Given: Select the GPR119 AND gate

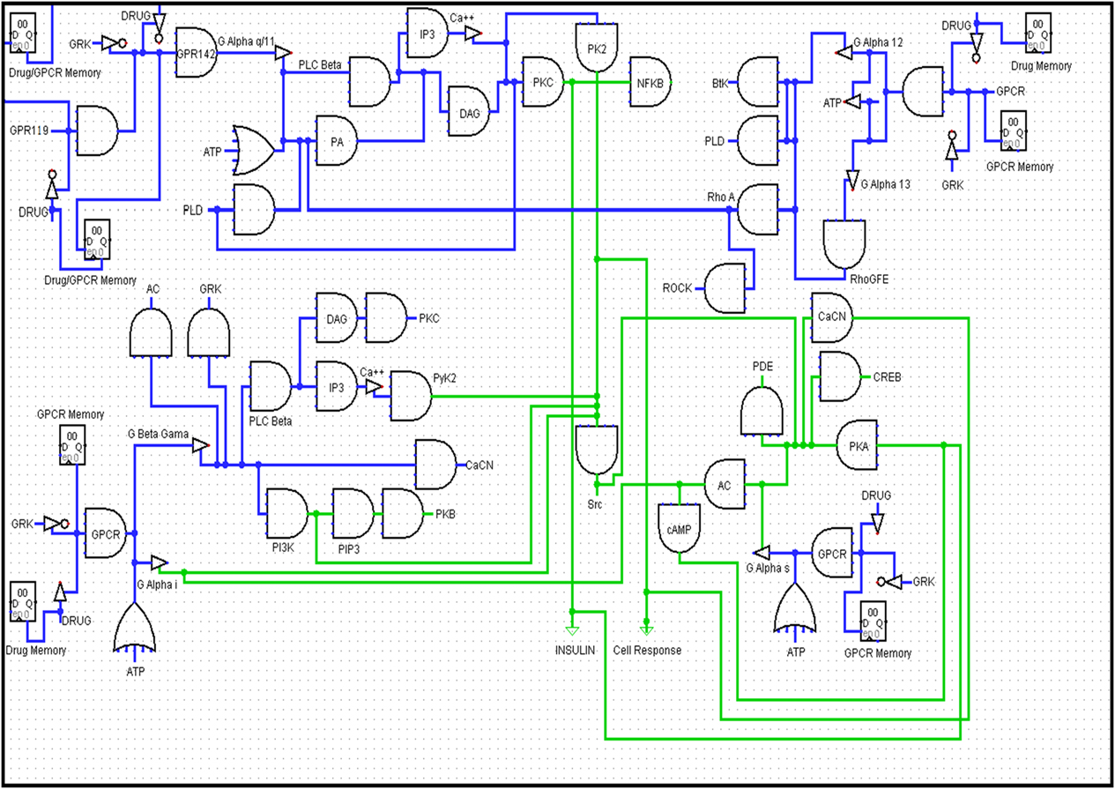Looking at the screenshot, I should click(98, 130).
